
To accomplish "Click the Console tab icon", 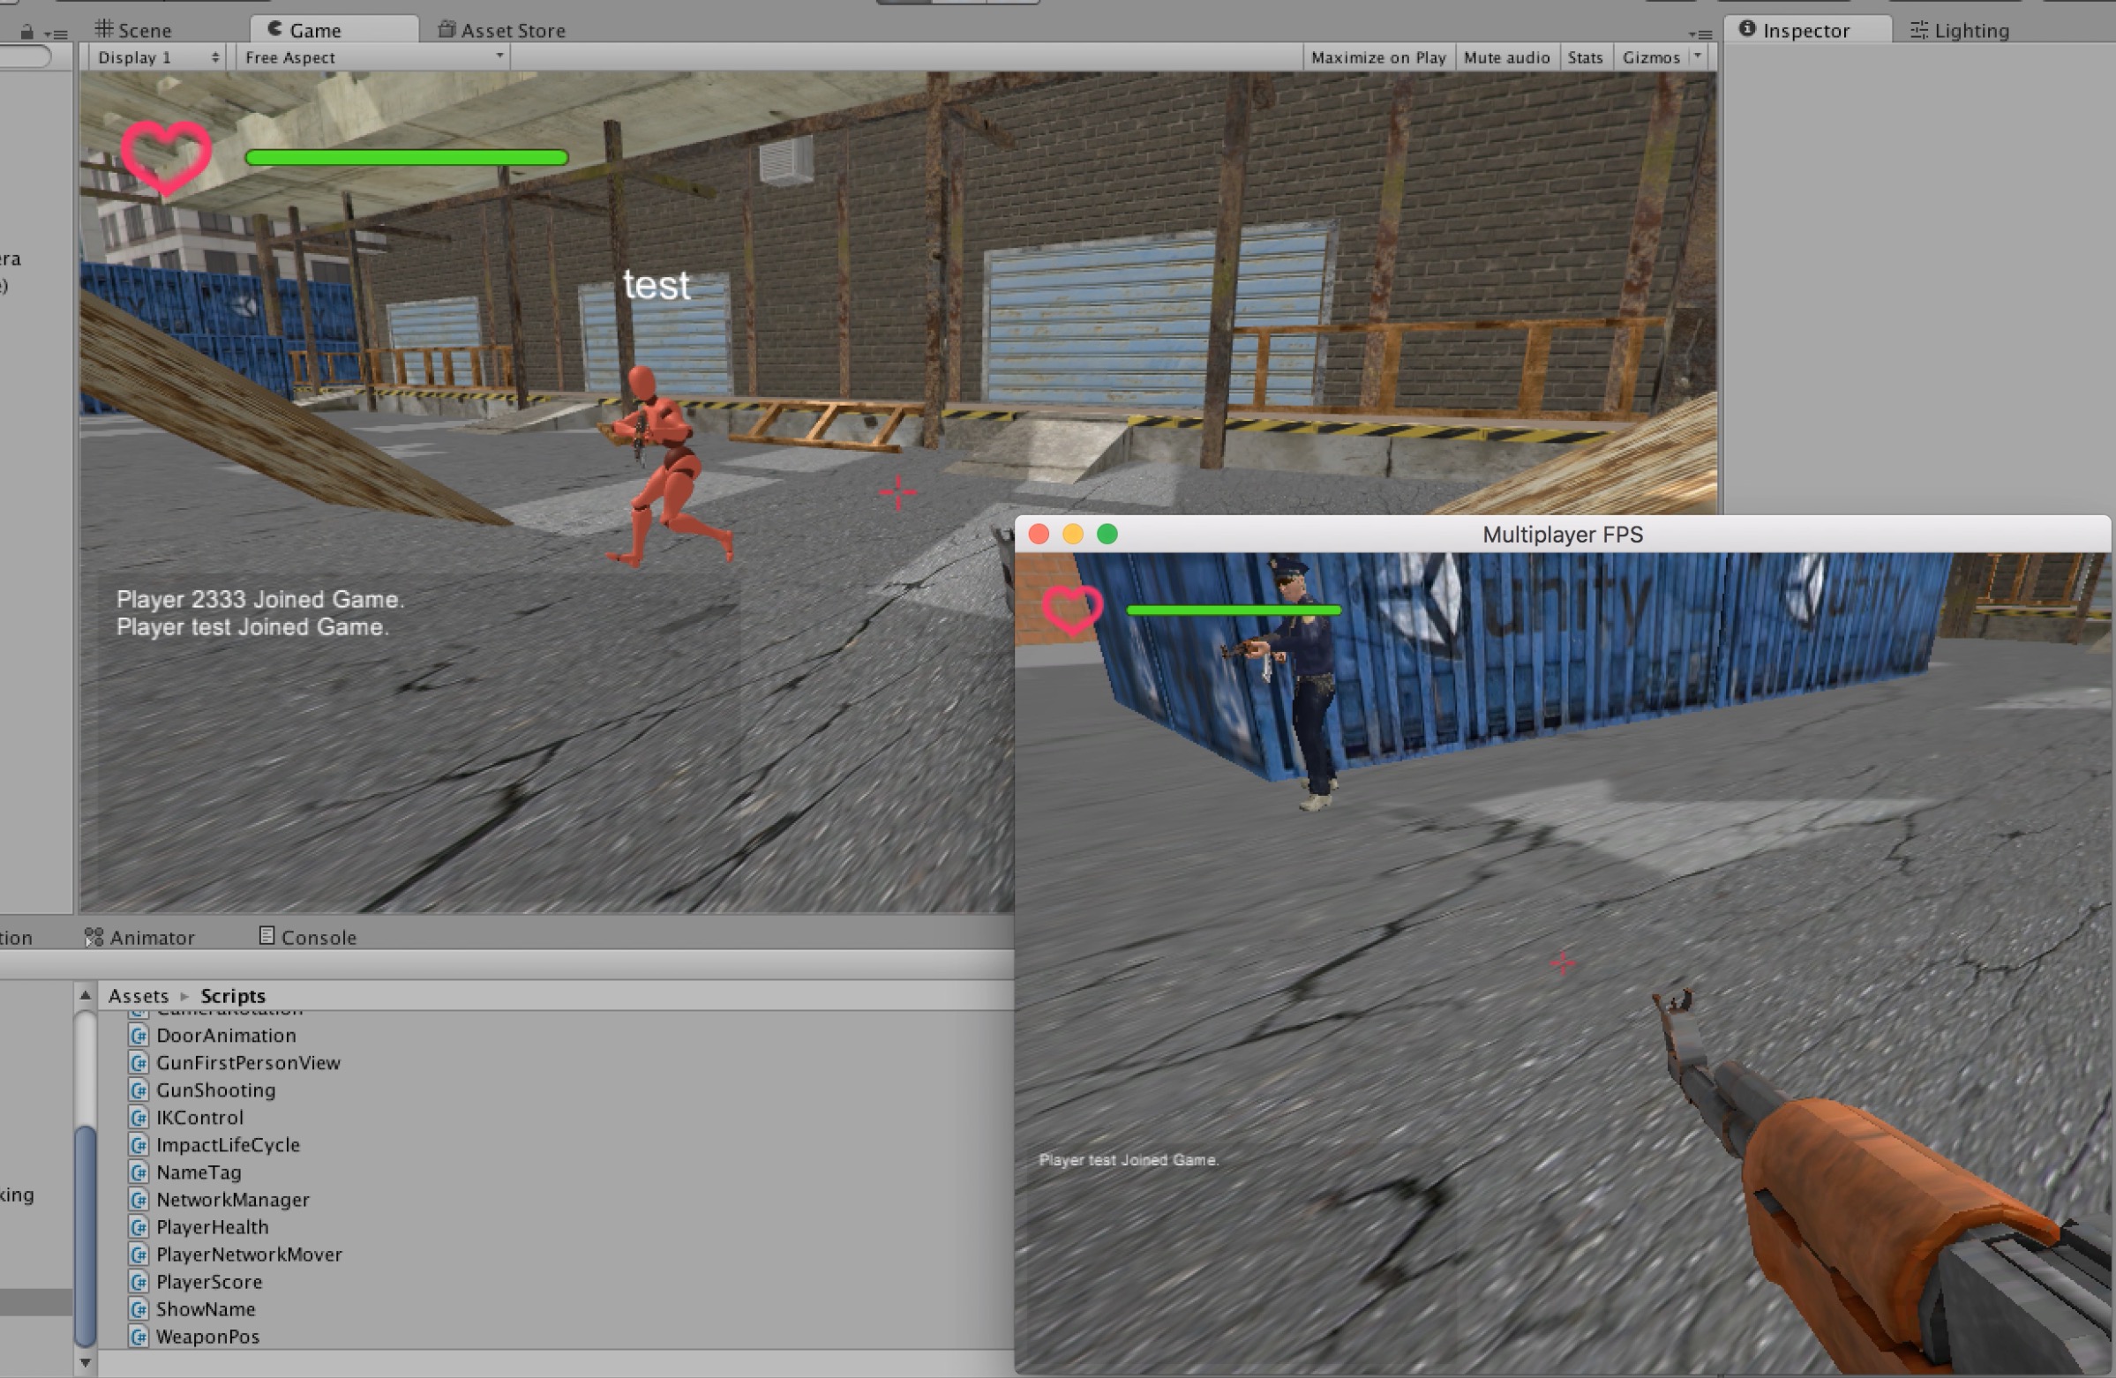I will (x=266, y=935).
